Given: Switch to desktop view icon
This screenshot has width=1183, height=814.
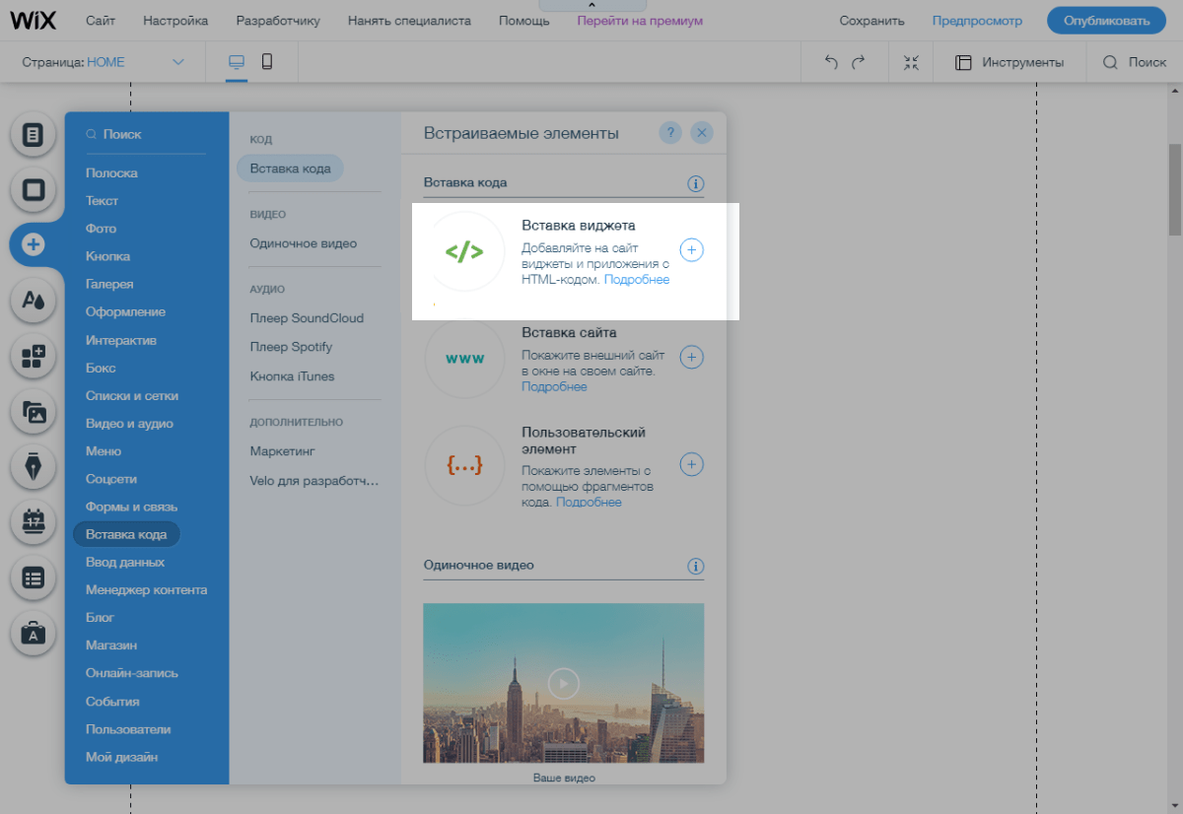Looking at the screenshot, I should click(237, 62).
